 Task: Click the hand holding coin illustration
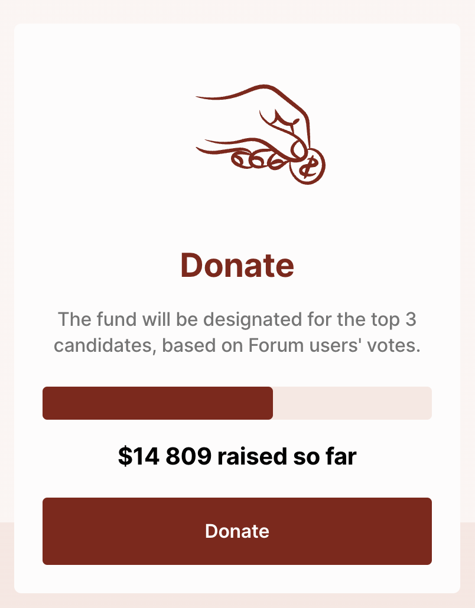point(261,134)
